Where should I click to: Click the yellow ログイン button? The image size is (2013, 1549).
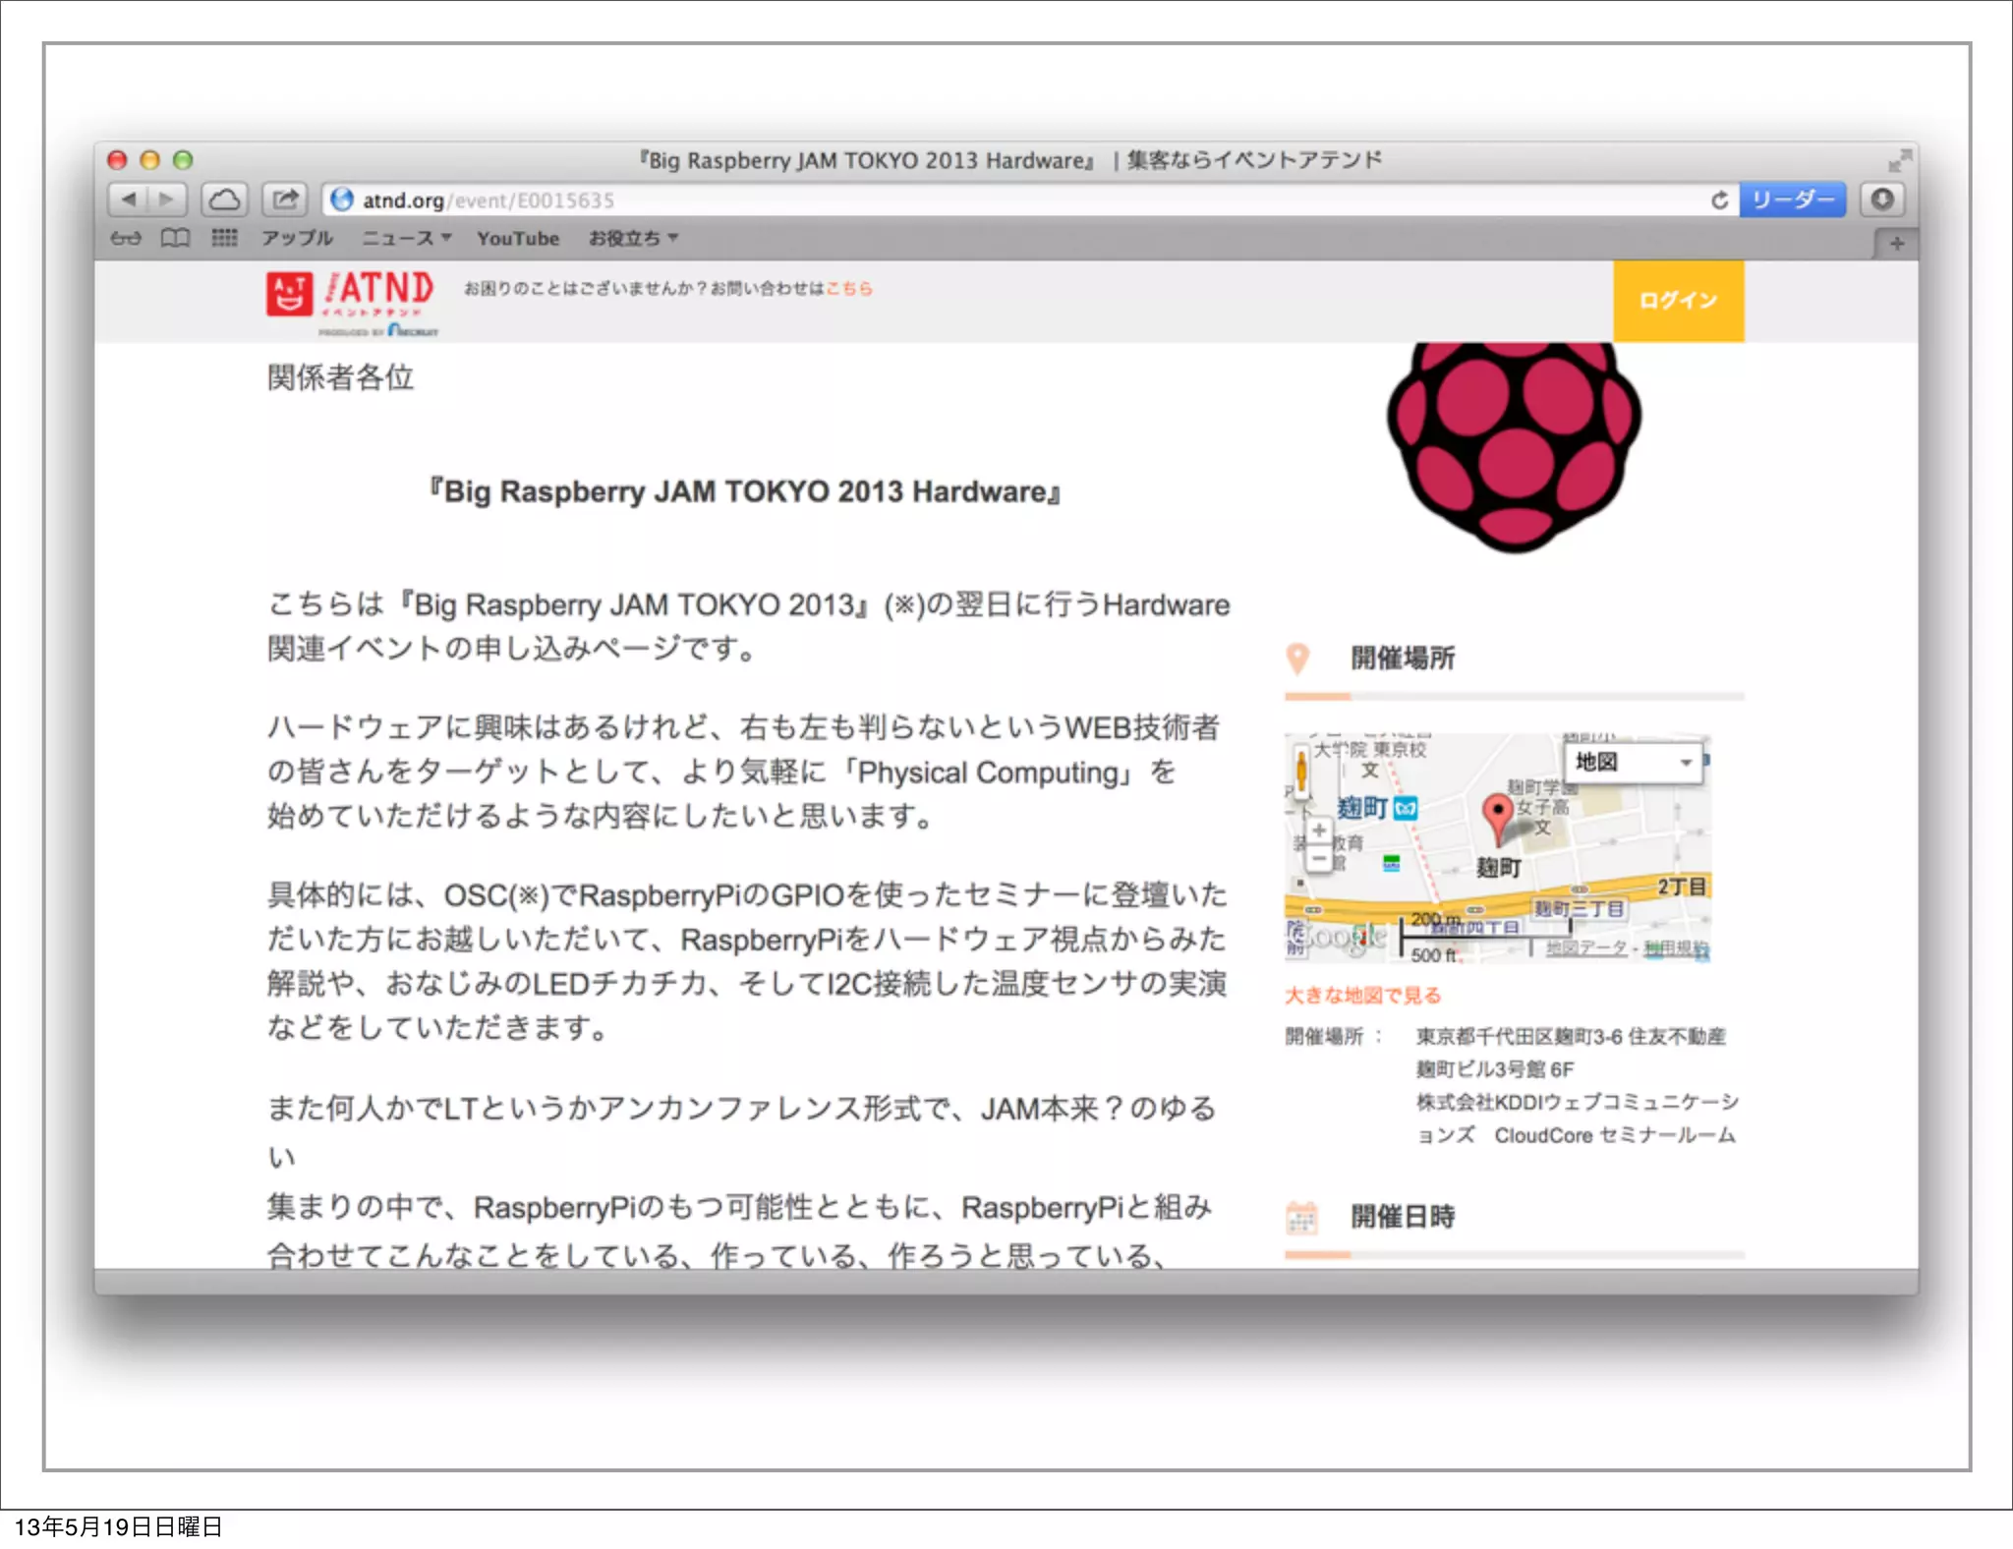tap(1678, 301)
